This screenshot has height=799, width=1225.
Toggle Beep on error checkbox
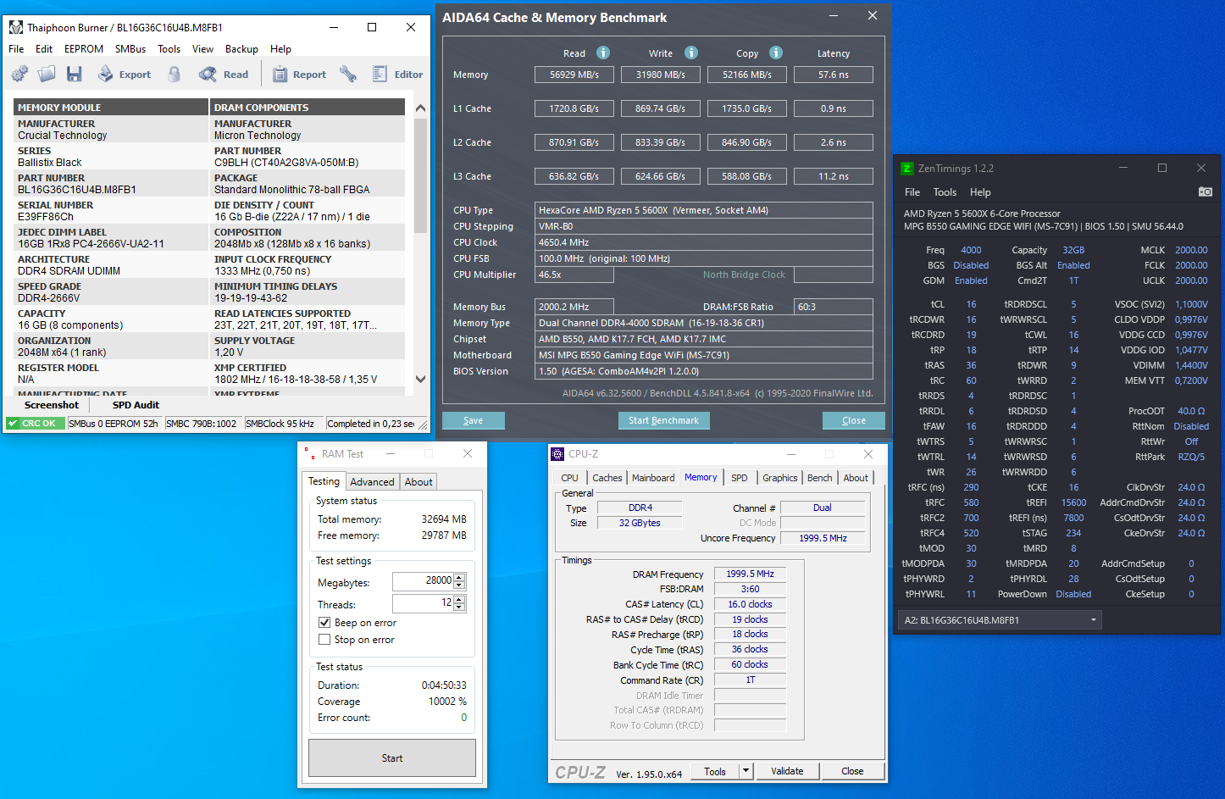tap(324, 623)
